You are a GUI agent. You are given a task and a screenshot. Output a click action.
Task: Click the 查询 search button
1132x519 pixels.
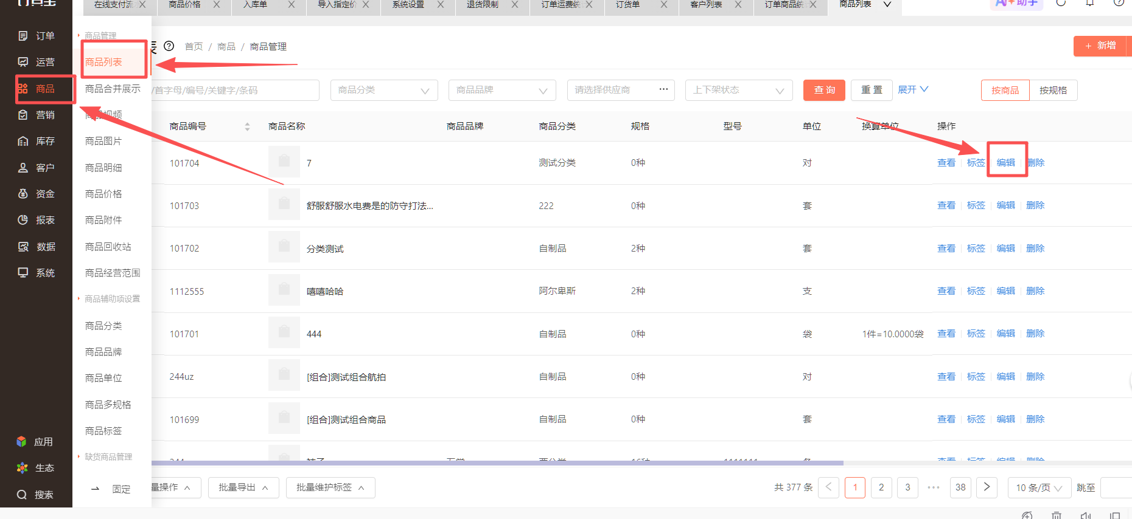point(824,90)
